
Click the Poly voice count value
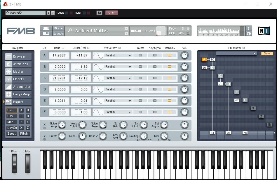[183, 28]
